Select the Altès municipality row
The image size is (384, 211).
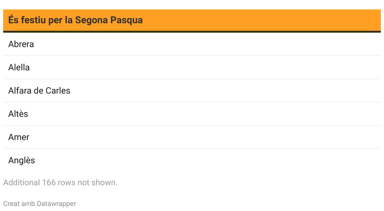[18, 114]
